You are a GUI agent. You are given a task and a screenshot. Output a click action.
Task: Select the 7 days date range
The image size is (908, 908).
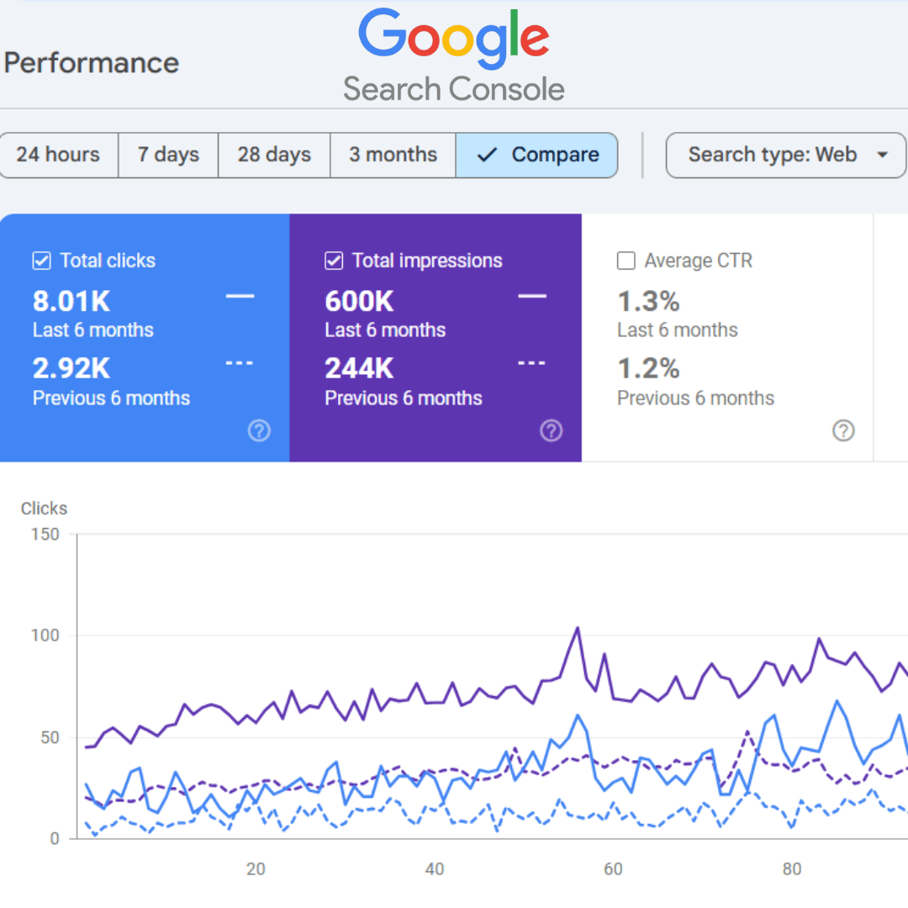168,156
